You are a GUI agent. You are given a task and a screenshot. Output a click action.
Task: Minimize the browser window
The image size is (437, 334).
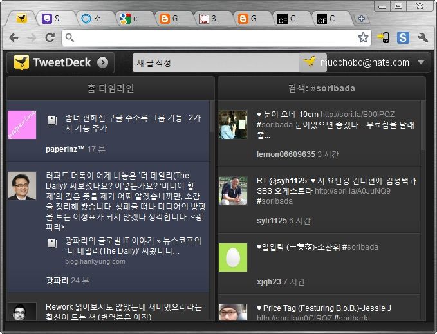pos(382,6)
